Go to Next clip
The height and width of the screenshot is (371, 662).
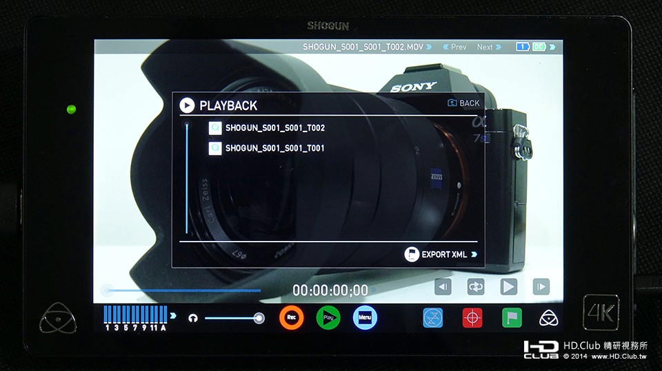click(489, 47)
